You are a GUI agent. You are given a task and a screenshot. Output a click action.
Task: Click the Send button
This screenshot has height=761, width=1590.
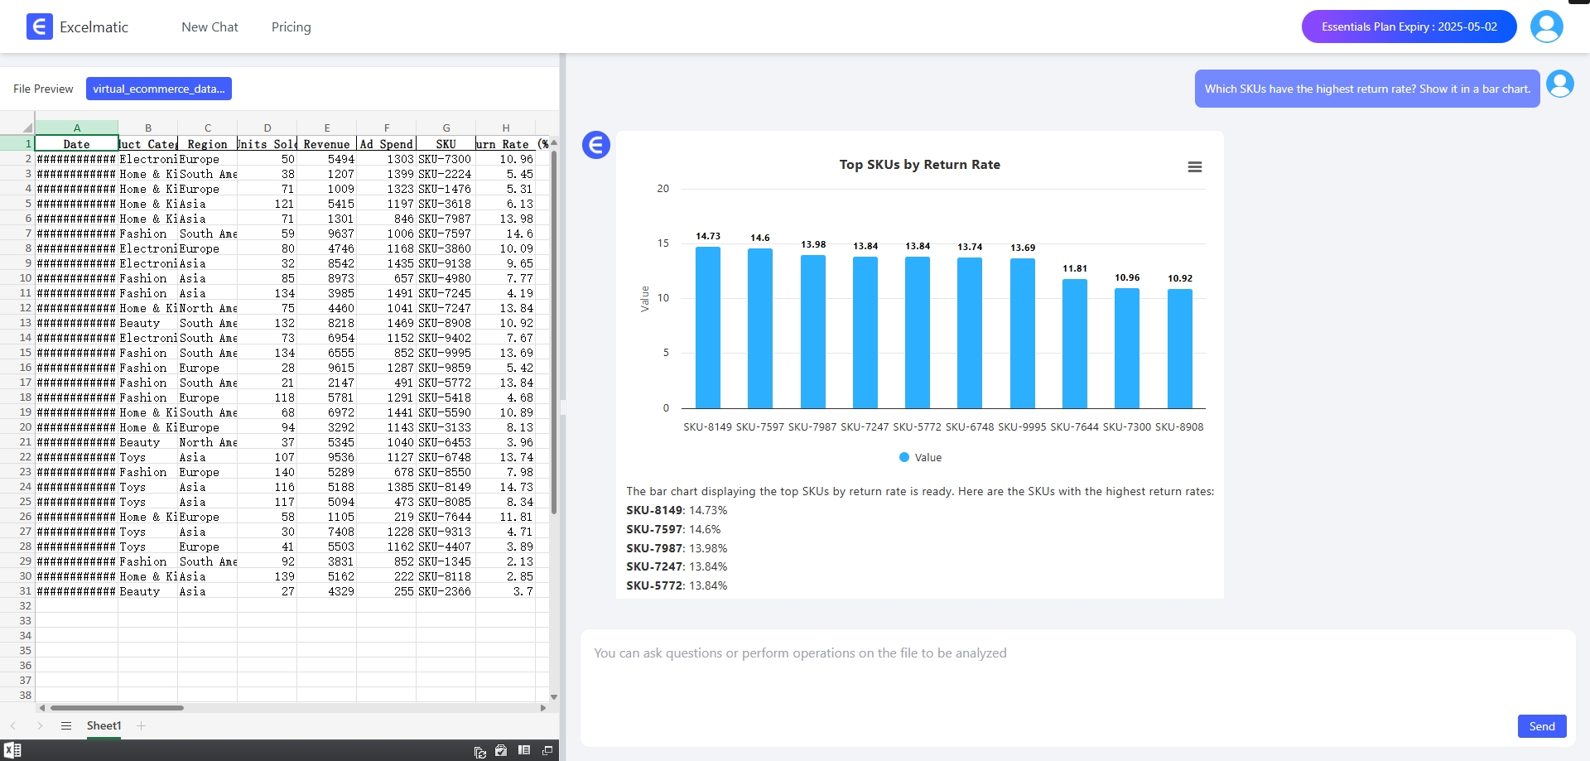[1541, 726]
